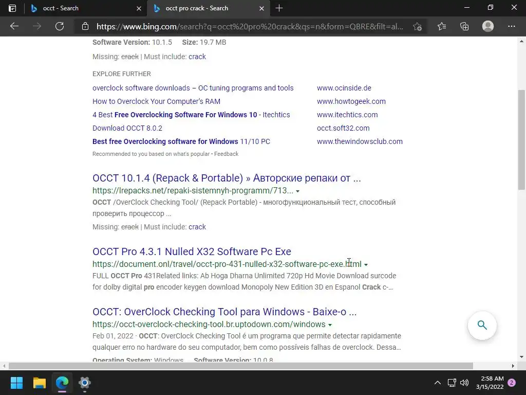Visit www.itechtics.com link
The width and height of the screenshot is (526, 395).
click(347, 115)
